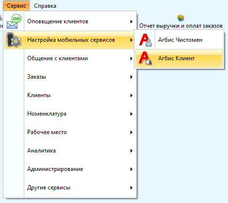
Task: Expand arrow next to Клиенты
Action: pyautogui.click(x=131, y=95)
